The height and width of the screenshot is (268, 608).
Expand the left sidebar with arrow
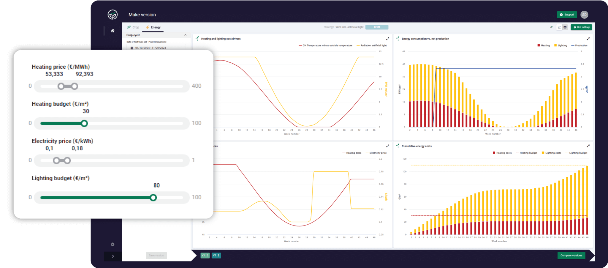coord(113,256)
